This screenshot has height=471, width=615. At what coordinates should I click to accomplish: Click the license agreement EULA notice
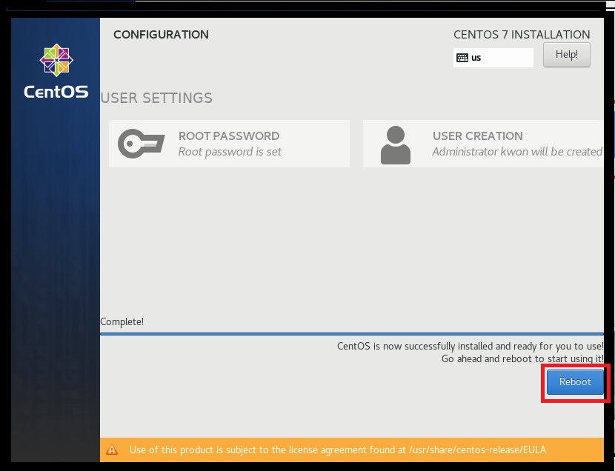pos(352,450)
